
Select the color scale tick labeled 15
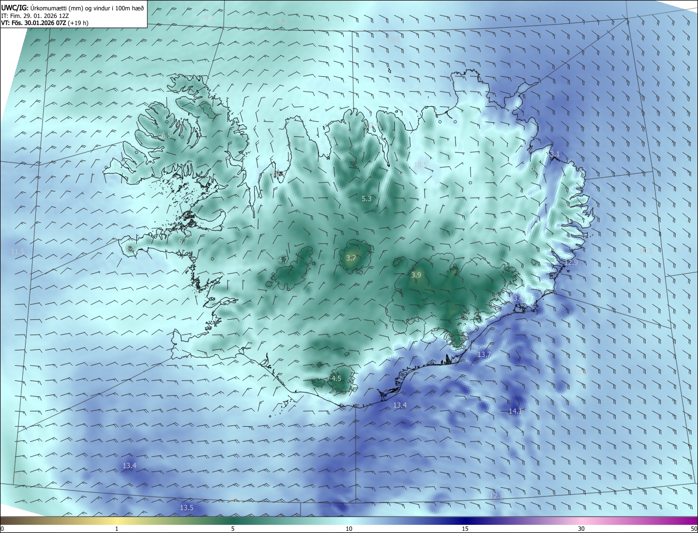(x=465, y=529)
